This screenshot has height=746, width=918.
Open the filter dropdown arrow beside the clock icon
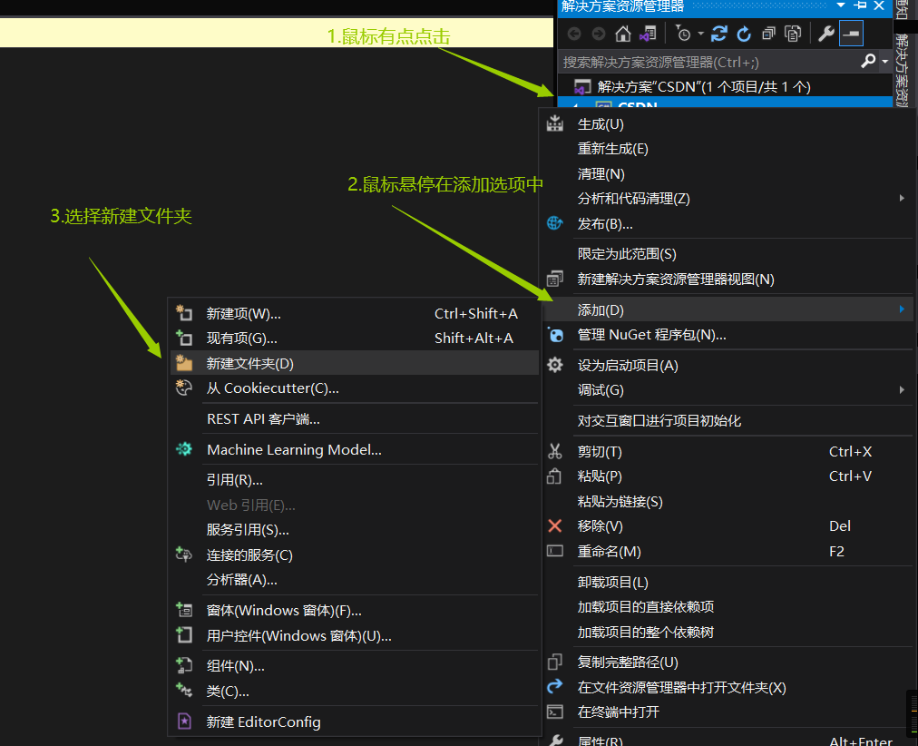point(700,34)
